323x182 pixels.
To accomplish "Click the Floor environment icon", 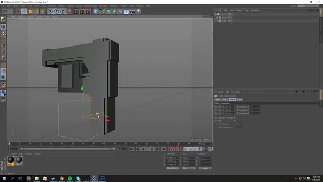I will [x=126, y=11].
